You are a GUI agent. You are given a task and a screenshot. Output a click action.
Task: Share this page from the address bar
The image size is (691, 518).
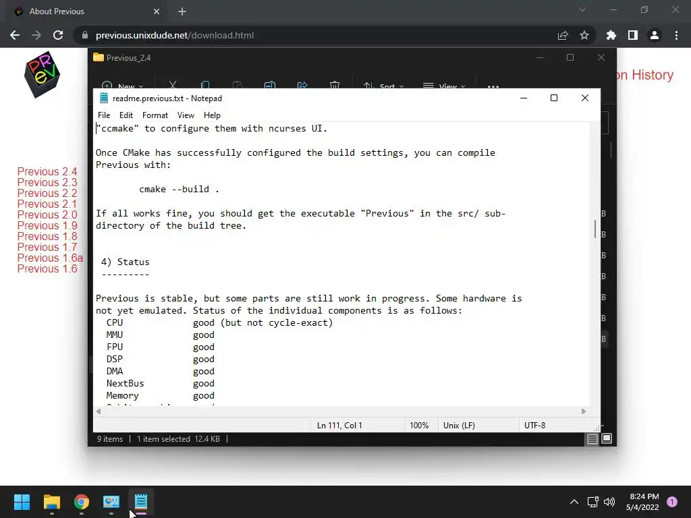pyautogui.click(x=563, y=35)
